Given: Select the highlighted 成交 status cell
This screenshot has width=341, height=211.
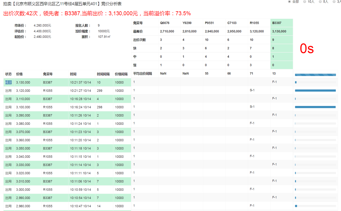Looking at the screenshot, I should (9, 82).
